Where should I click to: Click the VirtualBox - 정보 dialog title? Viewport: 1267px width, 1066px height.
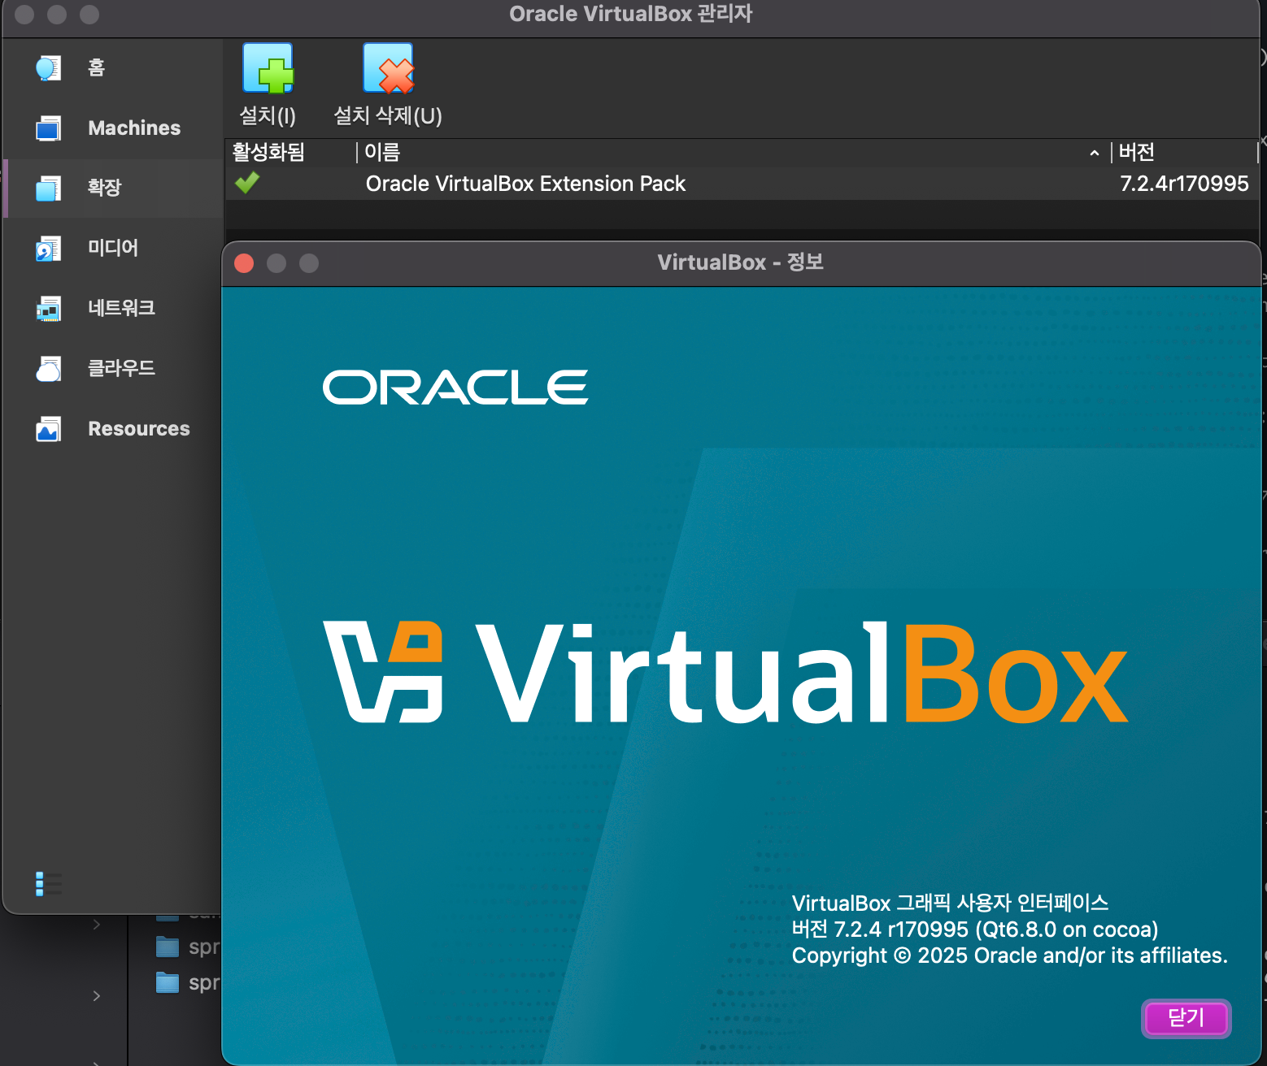(740, 262)
